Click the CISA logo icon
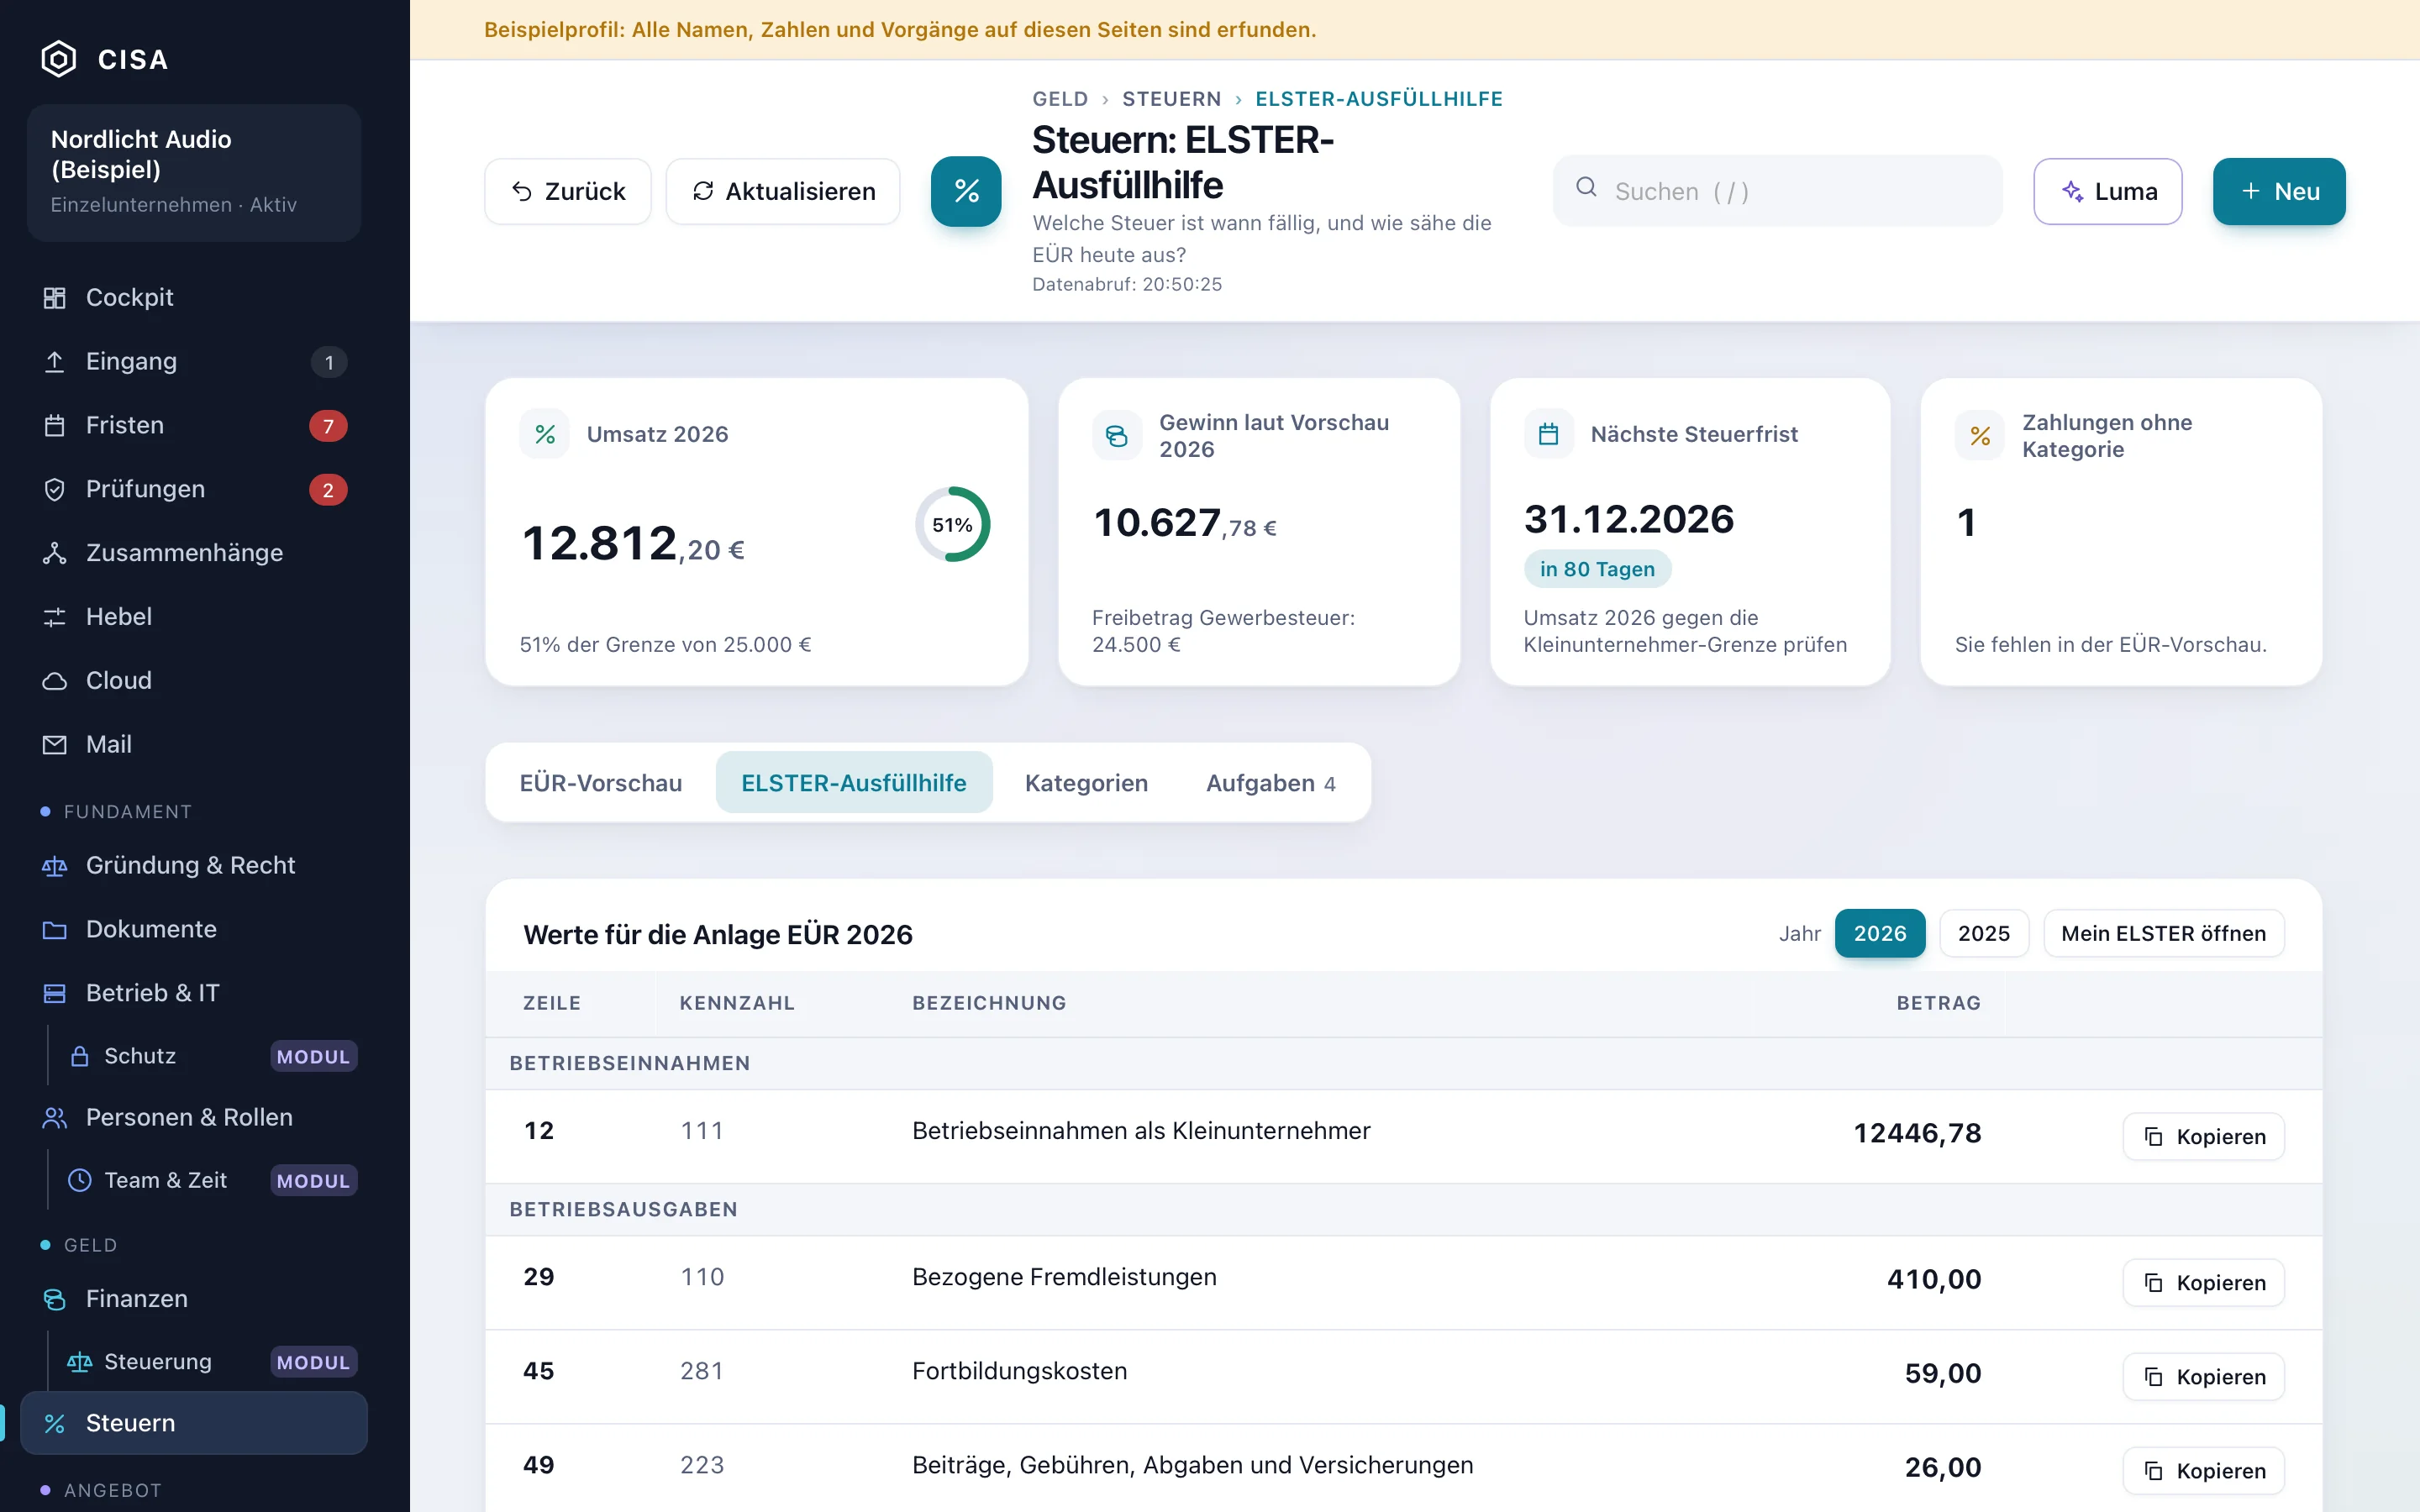This screenshot has width=2420, height=1512. coord(58,59)
